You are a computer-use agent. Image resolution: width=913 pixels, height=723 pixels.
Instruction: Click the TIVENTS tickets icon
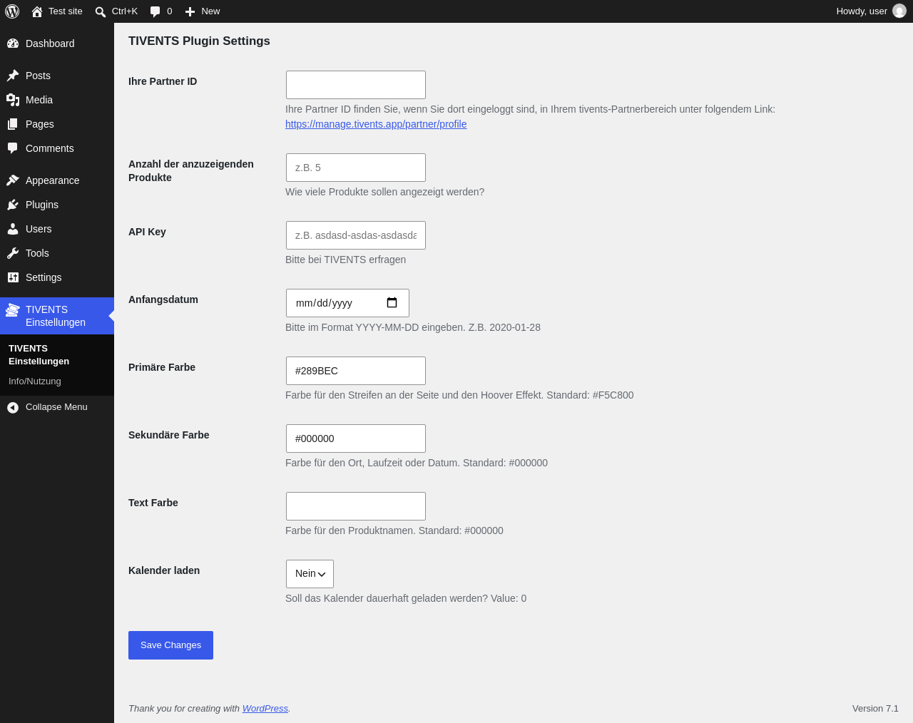point(13,309)
